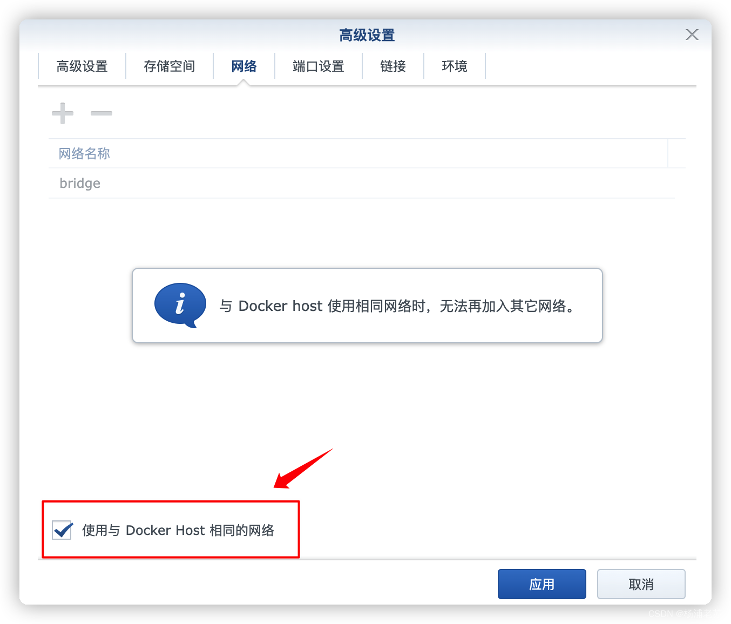The image size is (731, 624).
Task: Switch to the 高级设置 tab
Action: tap(82, 66)
